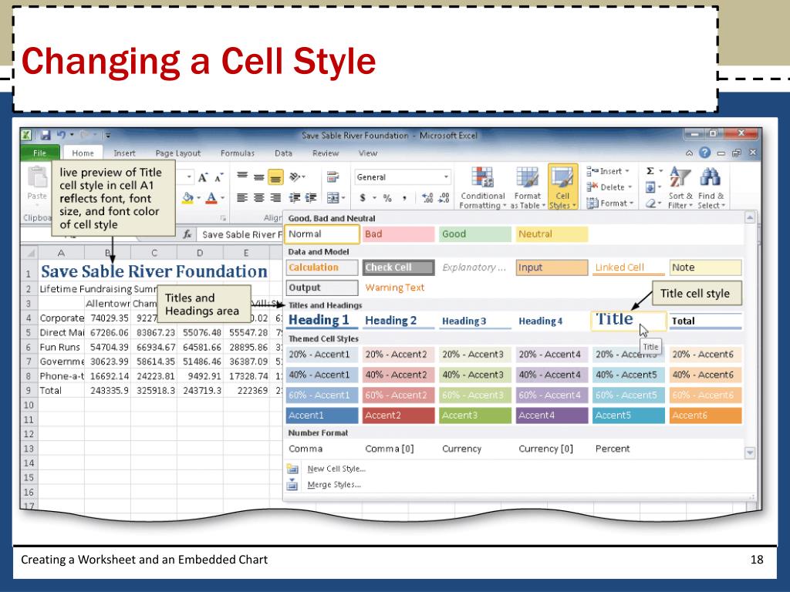
Task: Click the Decrease Indent icon
Action: (x=295, y=198)
